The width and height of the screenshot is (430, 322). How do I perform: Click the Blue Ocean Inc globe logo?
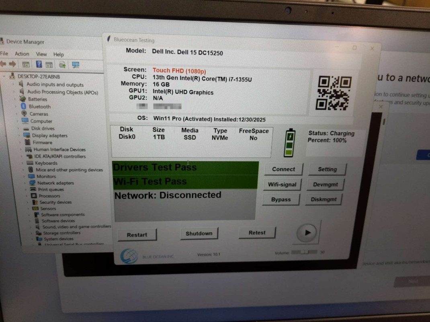point(129,256)
